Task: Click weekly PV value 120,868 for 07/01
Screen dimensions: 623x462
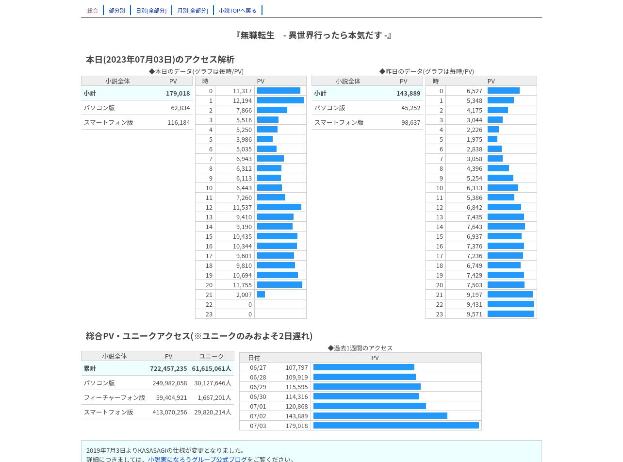Action: click(x=297, y=406)
